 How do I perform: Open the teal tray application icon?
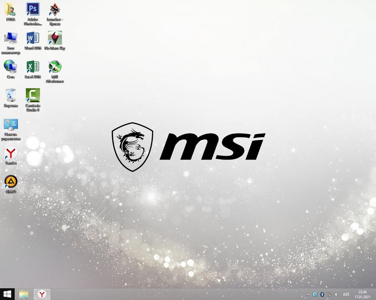(315, 295)
